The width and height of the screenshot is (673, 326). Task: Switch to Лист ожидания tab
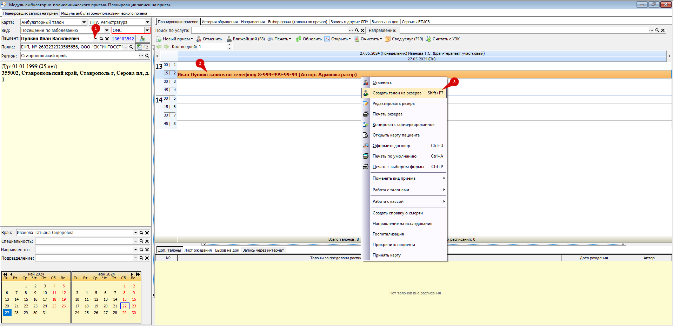(x=198, y=250)
